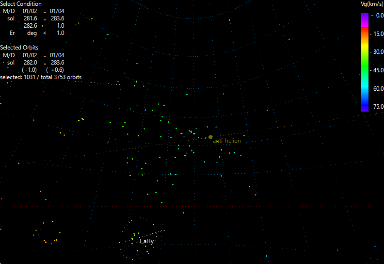Image resolution: width=384 pixels, height=264 pixels.
Task: Click the 282.0 sol value under Selected Orbits
Action: [31, 63]
